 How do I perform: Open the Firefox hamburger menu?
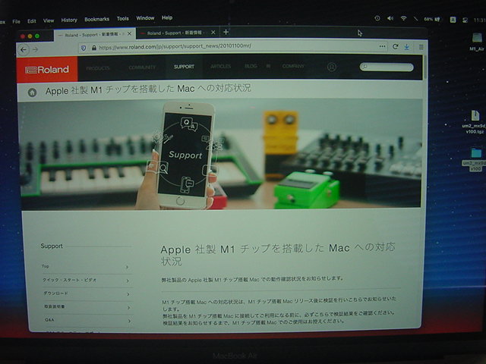421,47
